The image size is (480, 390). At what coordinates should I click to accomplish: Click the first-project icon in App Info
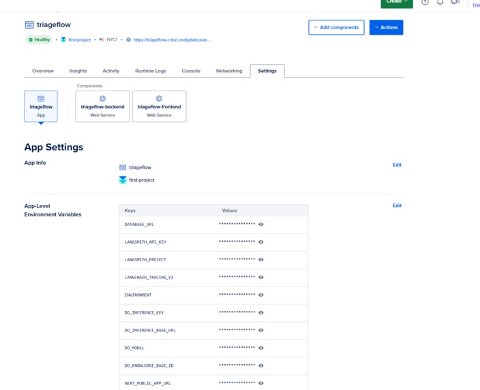123,180
